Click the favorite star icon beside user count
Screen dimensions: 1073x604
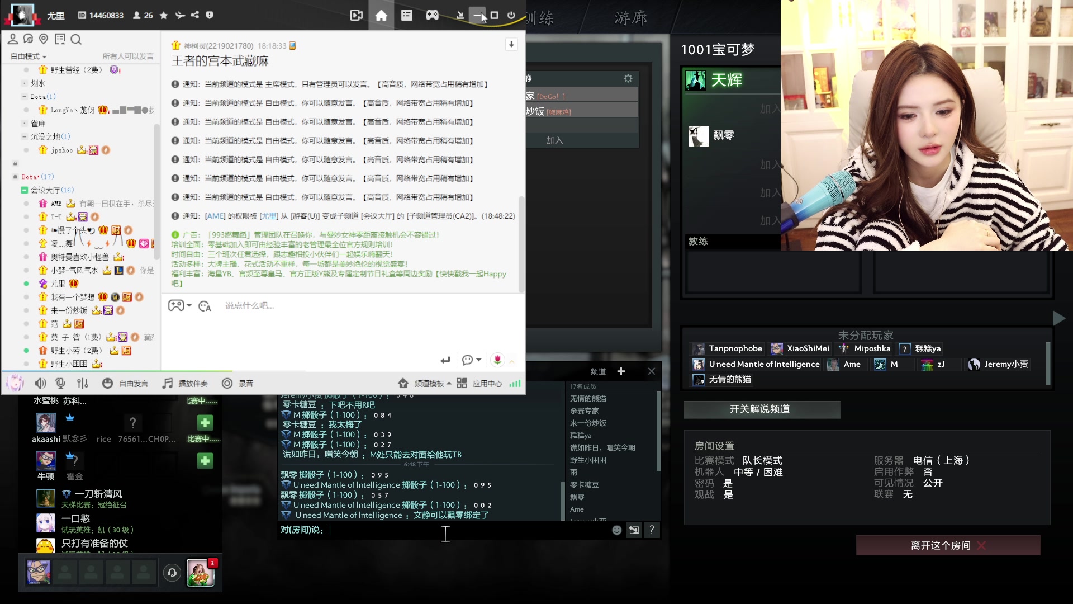(x=164, y=16)
